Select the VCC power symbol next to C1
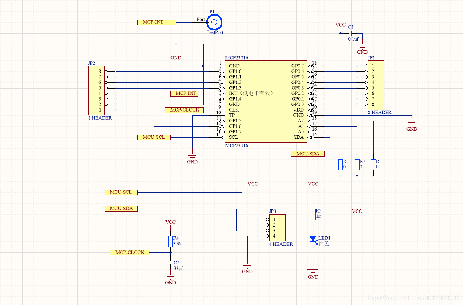This screenshot has height=305, width=463. 341,26
